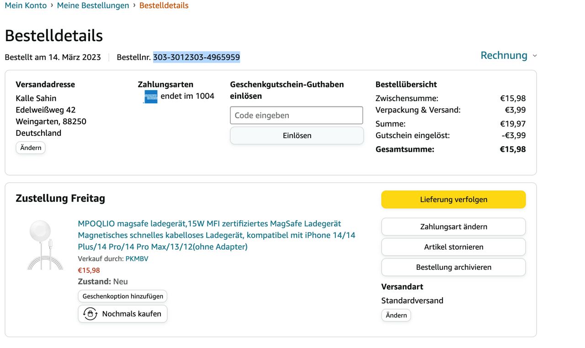The width and height of the screenshot is (585, 348).
Task: Add a gift option to the item
Action: (x=122, y=296)
